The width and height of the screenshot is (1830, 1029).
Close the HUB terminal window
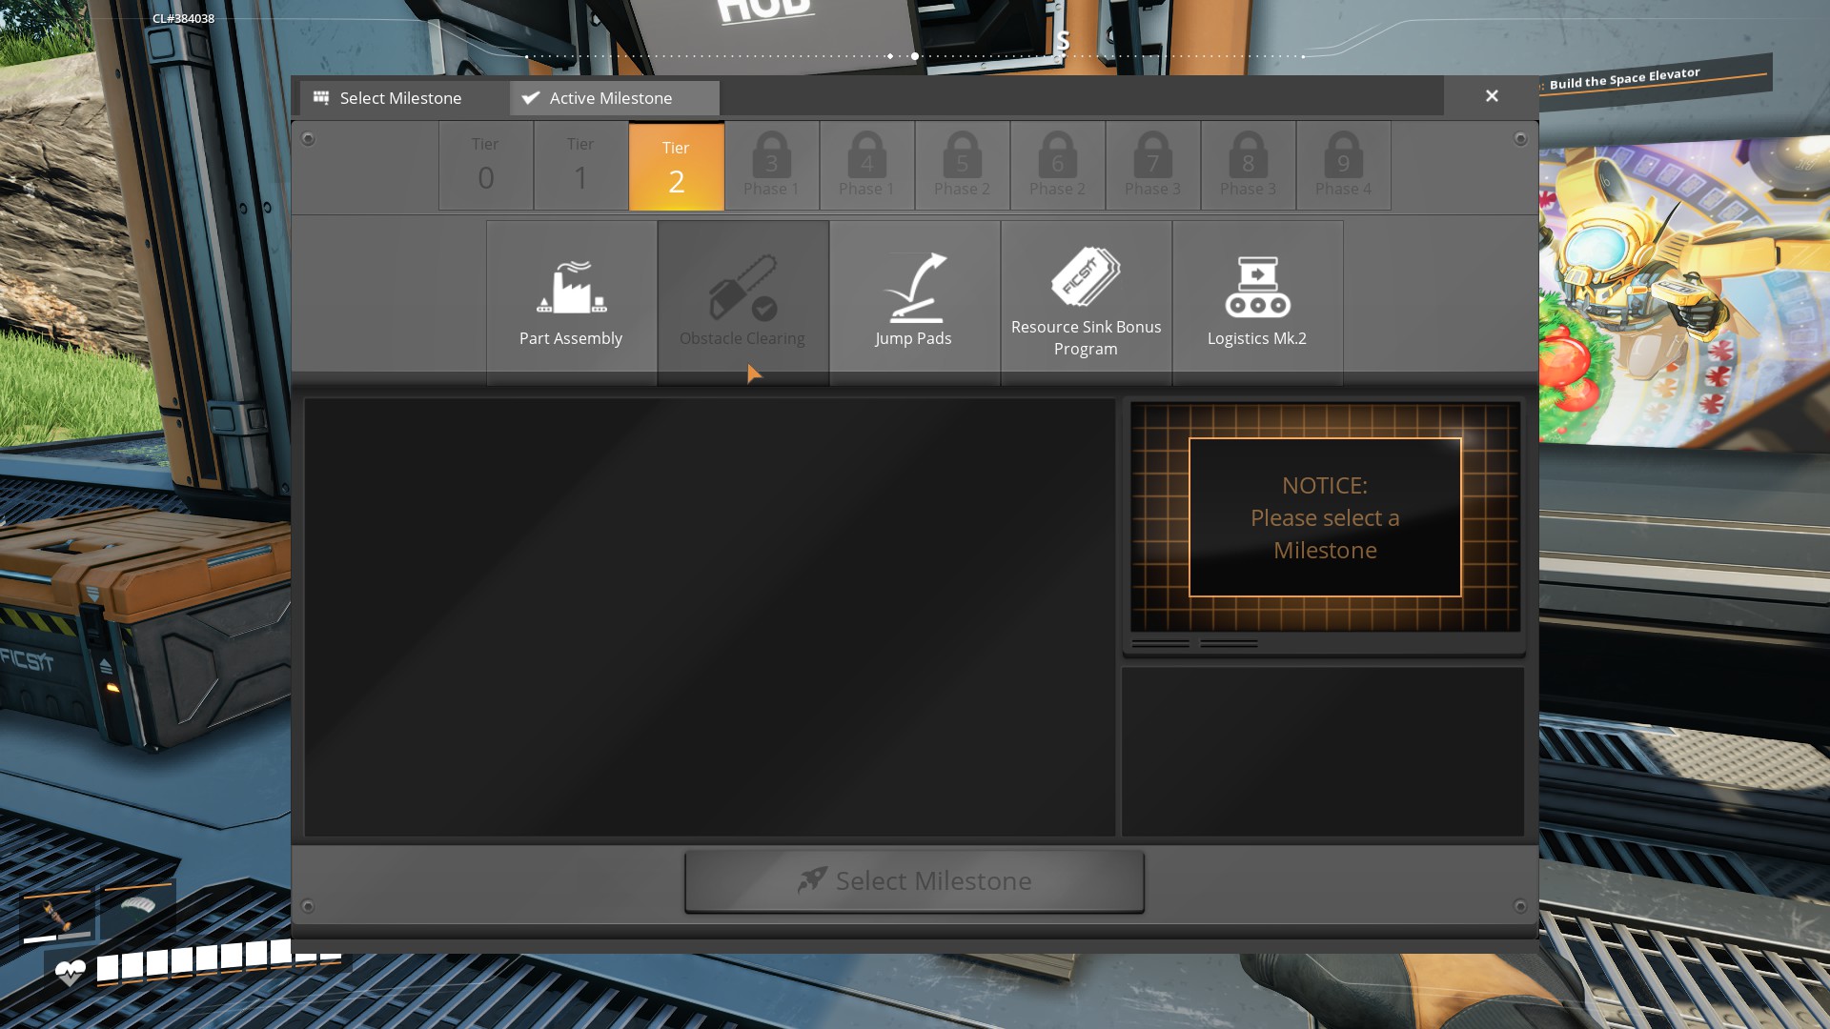tap(1492, 96)
